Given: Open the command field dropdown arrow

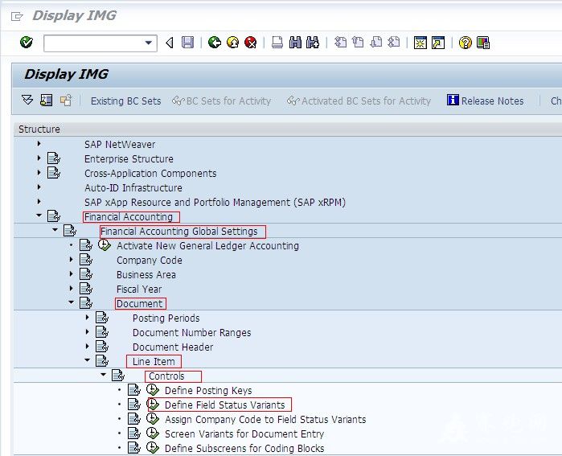Looking at the screenshot, I should pyautogui.click(x=148, y=43).
